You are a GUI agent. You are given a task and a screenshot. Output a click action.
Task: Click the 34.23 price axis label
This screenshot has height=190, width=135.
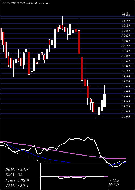coord(126,81)
